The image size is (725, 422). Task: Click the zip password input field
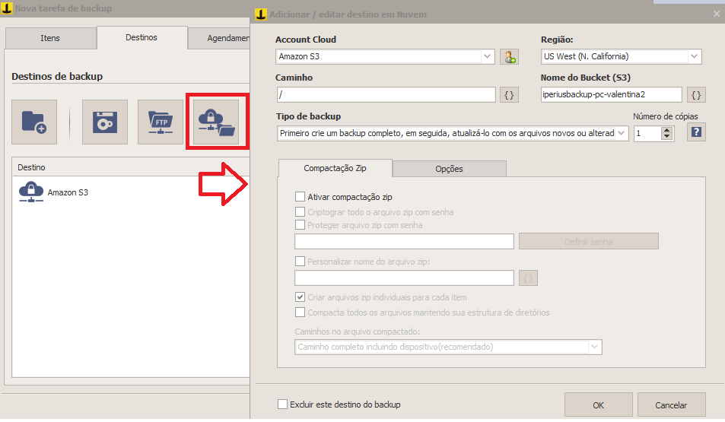point(404,241)
